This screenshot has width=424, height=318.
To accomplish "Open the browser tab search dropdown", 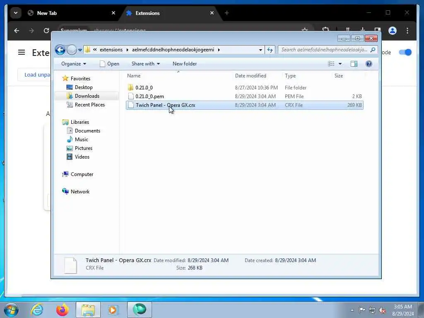I will coord(16,13).
